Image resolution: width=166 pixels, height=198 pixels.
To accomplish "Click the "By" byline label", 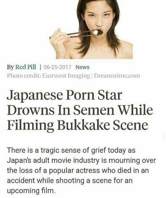I will (10, 67).
